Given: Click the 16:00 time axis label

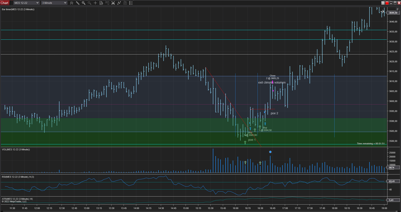Looking at the screenshot, I should coord(235,208).
